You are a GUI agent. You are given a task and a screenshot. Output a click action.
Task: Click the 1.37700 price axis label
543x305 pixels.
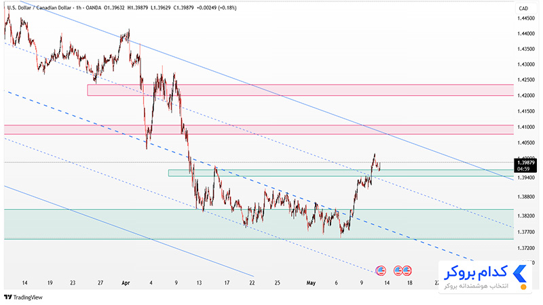click(x=525, y=232)
